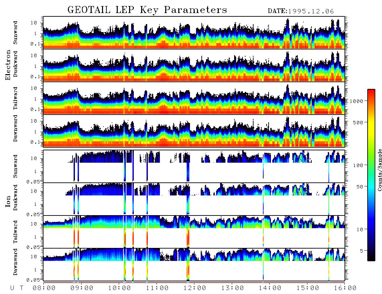The width and height of the screenshot is (382, 294).
Task: Select the '16:00' time tick label
Action: tap(345, 288)
